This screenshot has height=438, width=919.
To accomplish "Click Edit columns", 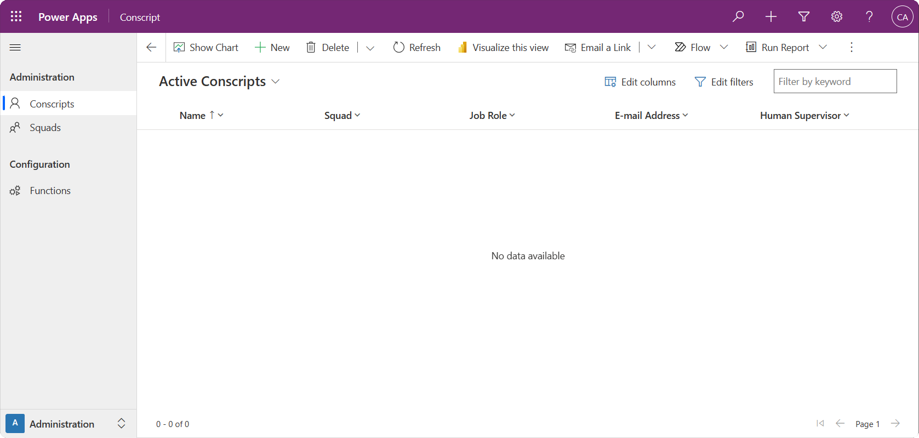I will pyautogui.click(x=640, y=82).
